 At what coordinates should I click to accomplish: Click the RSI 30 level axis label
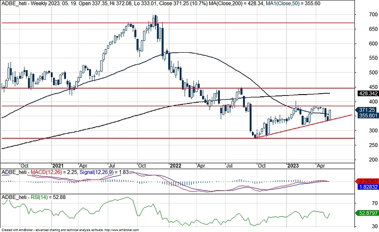375,226
